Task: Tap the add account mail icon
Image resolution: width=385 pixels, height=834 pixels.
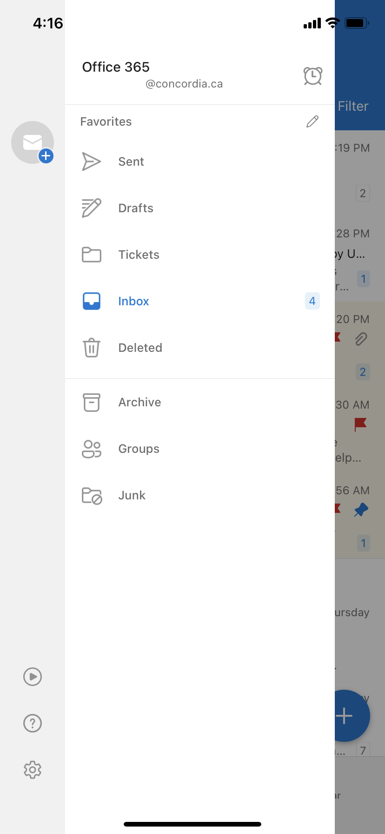Action: [x=33, y=142]
